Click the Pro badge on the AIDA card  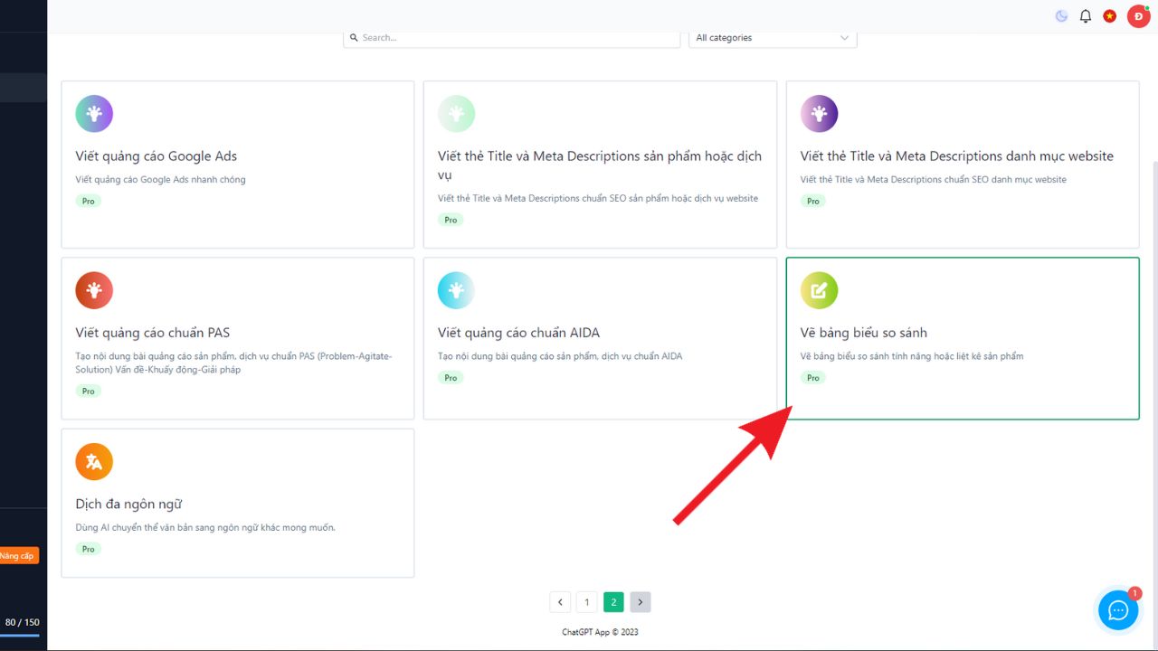[x=451, y=378]
